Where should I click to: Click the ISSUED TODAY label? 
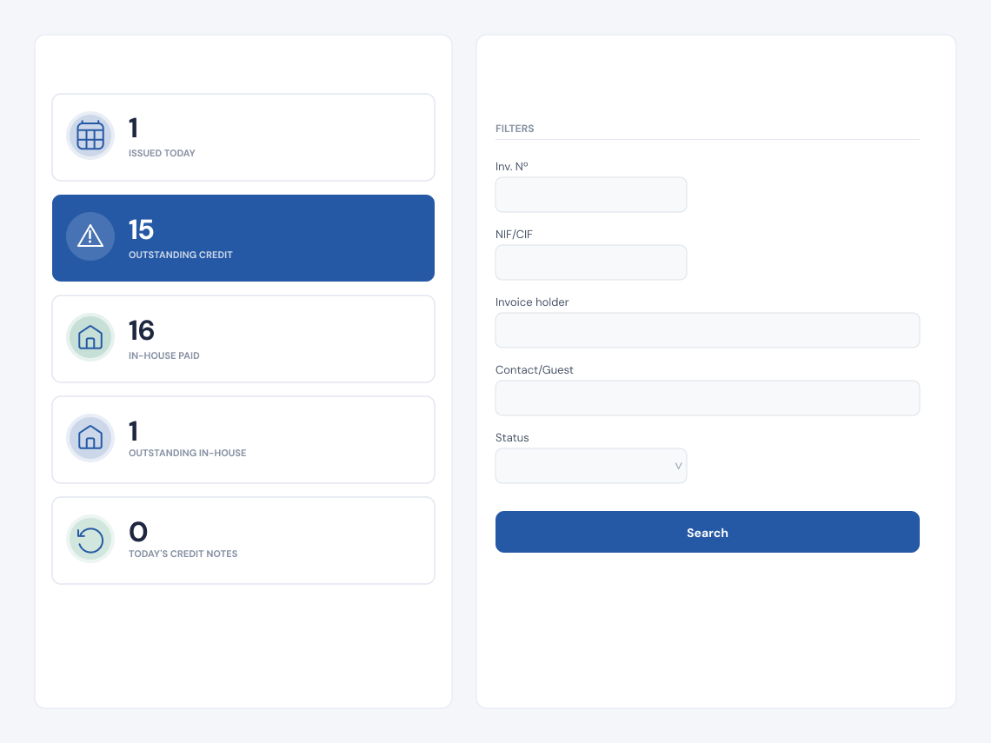click(x=162, y=153)
